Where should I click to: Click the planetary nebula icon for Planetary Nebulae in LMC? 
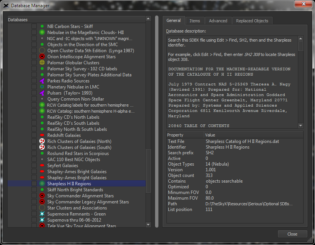coord(42,87)
